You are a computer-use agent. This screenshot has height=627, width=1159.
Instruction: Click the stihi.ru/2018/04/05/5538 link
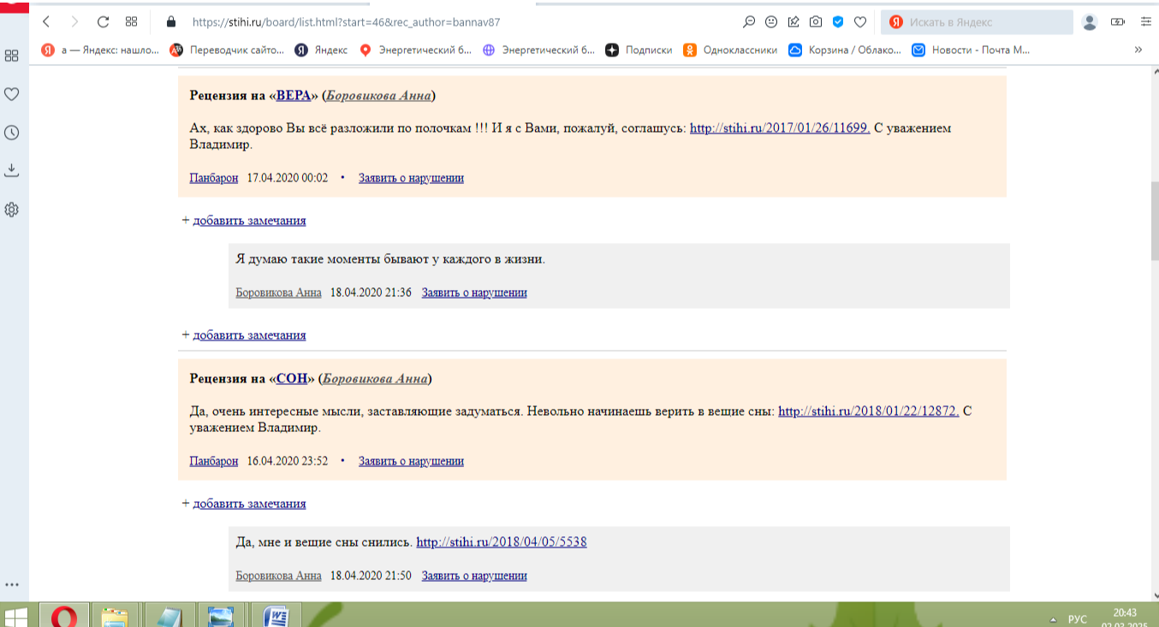tap(501, 541)
